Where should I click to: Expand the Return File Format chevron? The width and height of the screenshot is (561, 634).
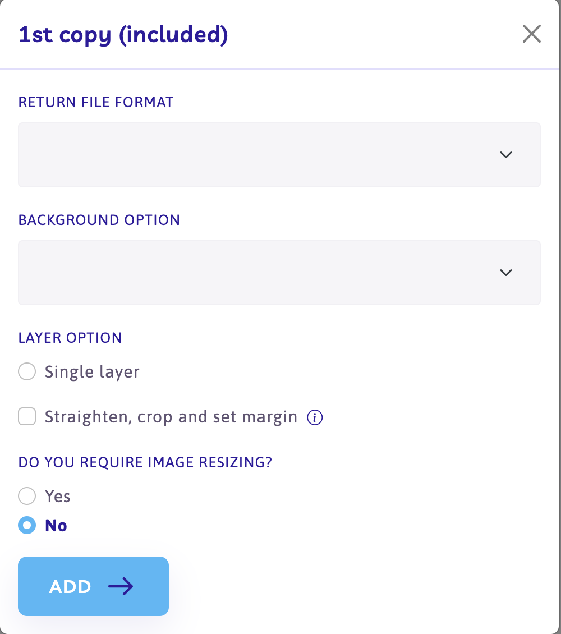(x=506, y=155)
